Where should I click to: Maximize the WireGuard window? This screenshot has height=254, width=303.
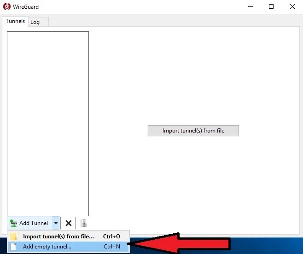click(271, 6)
